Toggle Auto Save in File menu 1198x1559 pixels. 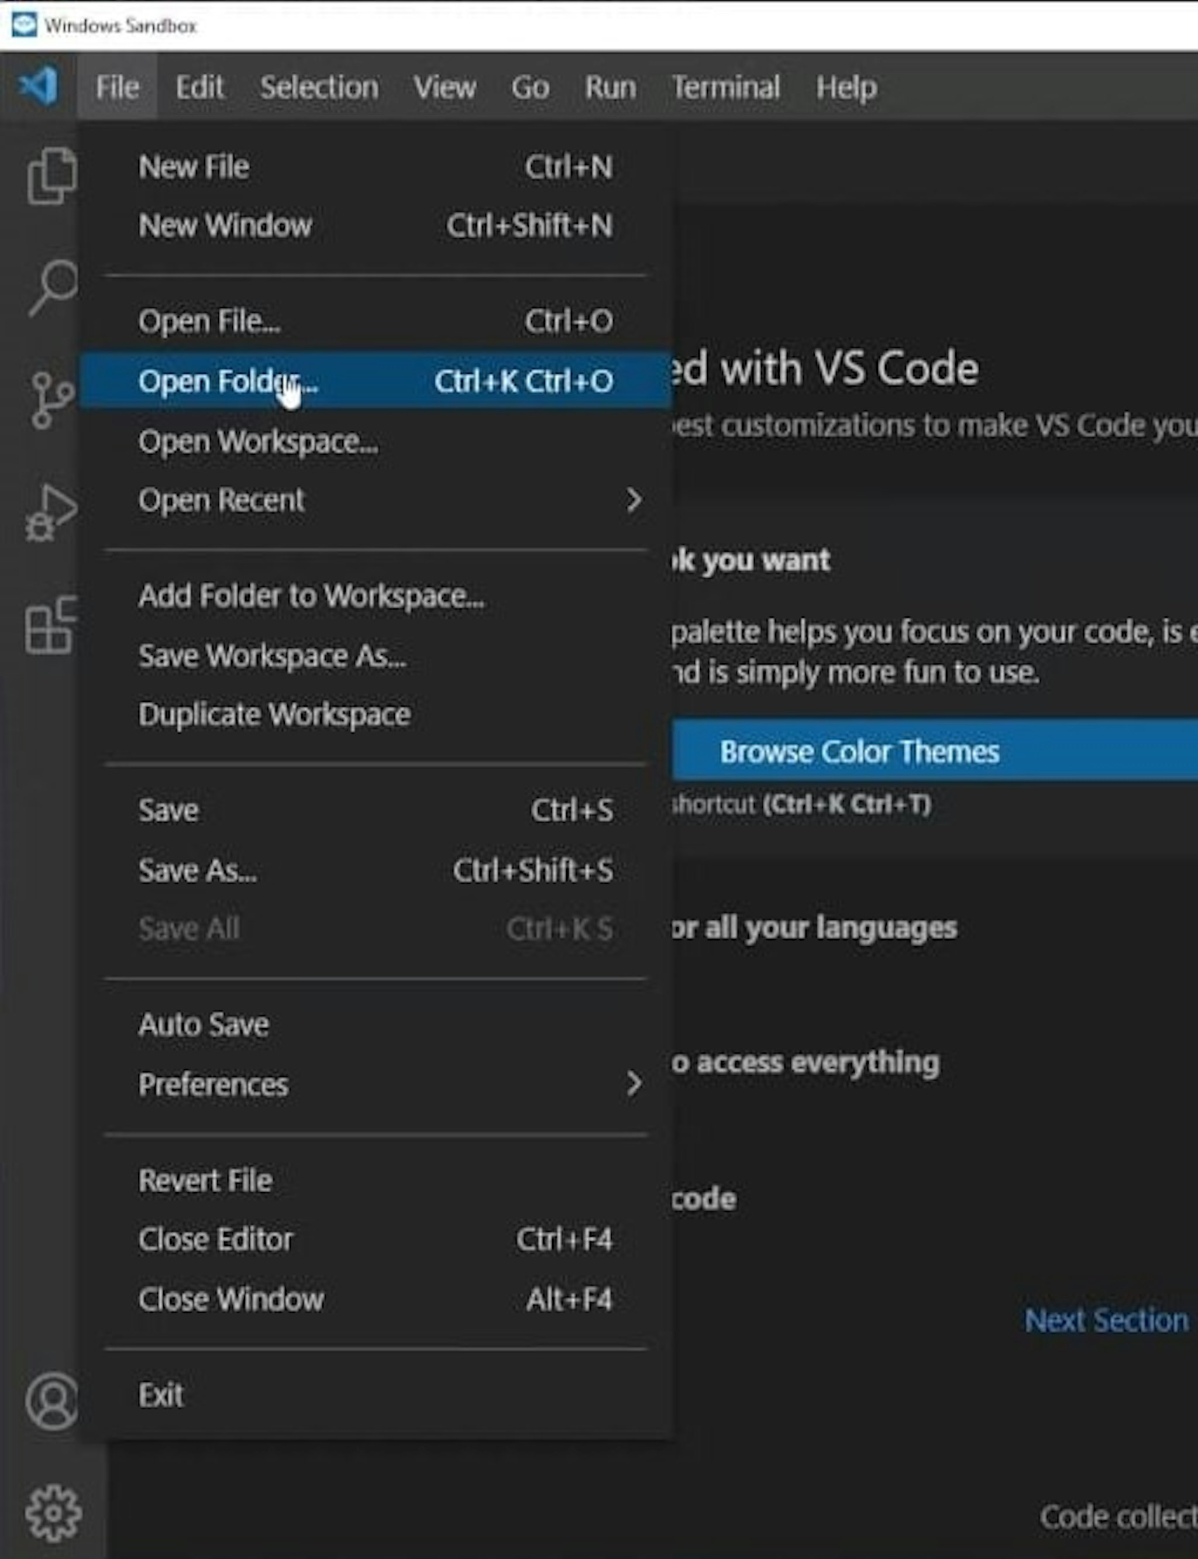tap(204, 1025)
